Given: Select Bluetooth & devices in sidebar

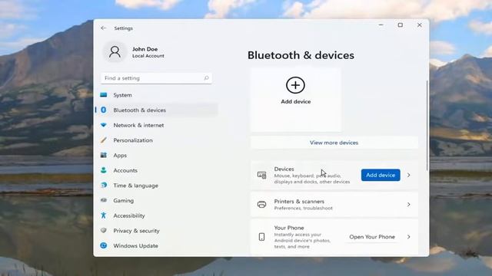Looking at the screenshot, I should click(157, 110).
